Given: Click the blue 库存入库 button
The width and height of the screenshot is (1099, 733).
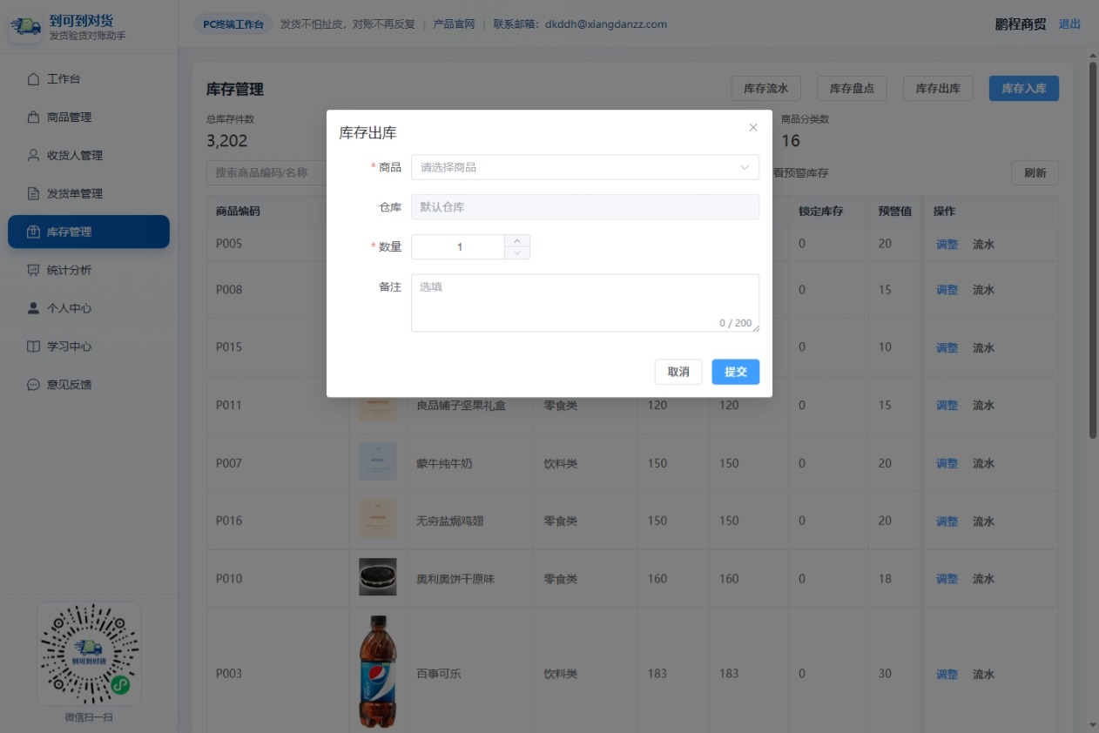Looking at the screenshot, I should (x=1024, y=88).
